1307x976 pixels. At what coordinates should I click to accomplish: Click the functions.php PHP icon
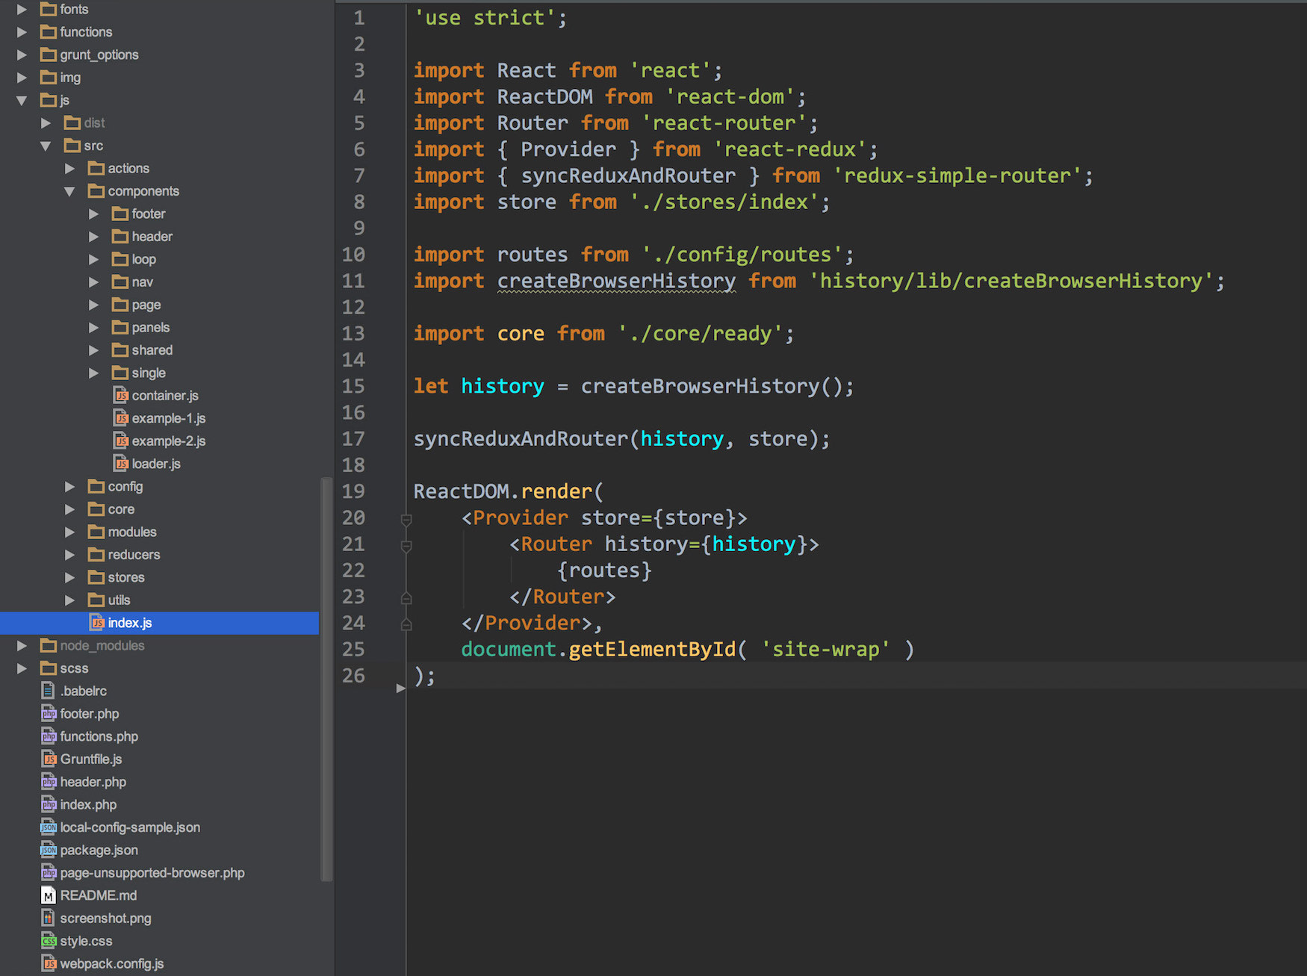[49, 736]
